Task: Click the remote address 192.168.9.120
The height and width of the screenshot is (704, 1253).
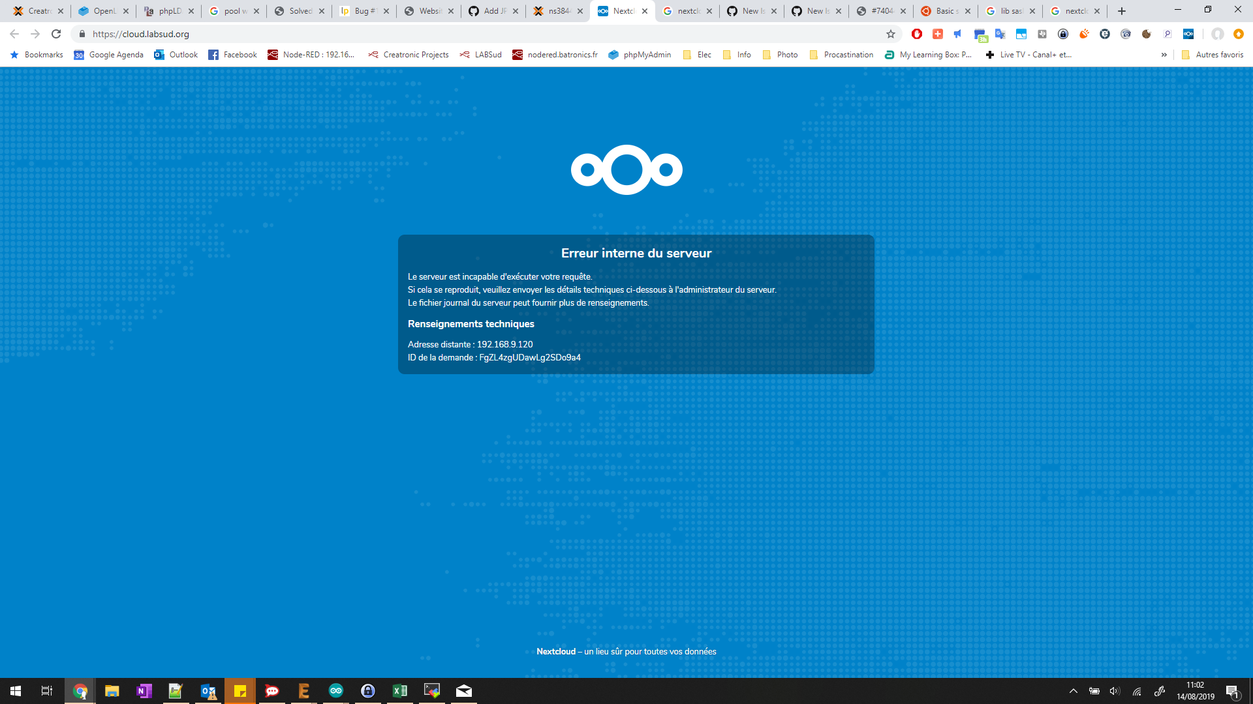Action: [x=504, y=344]
